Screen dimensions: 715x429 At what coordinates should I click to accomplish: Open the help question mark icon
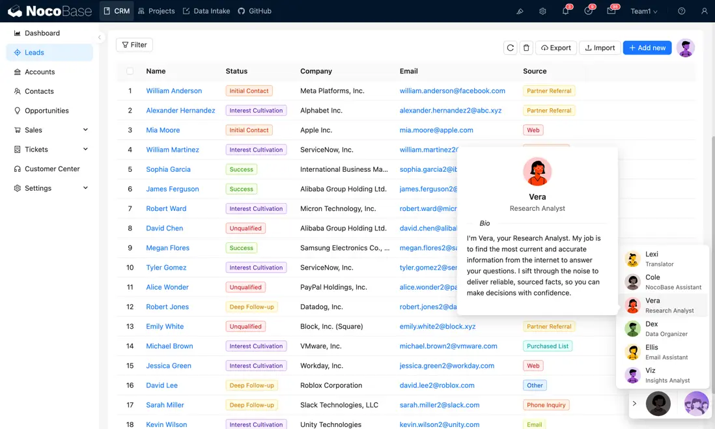pyautogui.click(x=681, y=11)
